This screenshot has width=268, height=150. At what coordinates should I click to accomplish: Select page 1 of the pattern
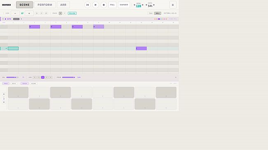pyautogui.click(x=61, y=13)
